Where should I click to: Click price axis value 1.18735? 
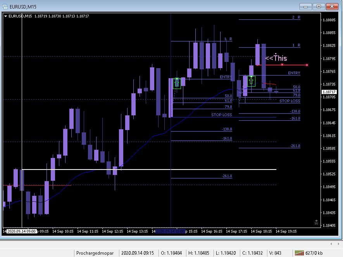(329, 84)
